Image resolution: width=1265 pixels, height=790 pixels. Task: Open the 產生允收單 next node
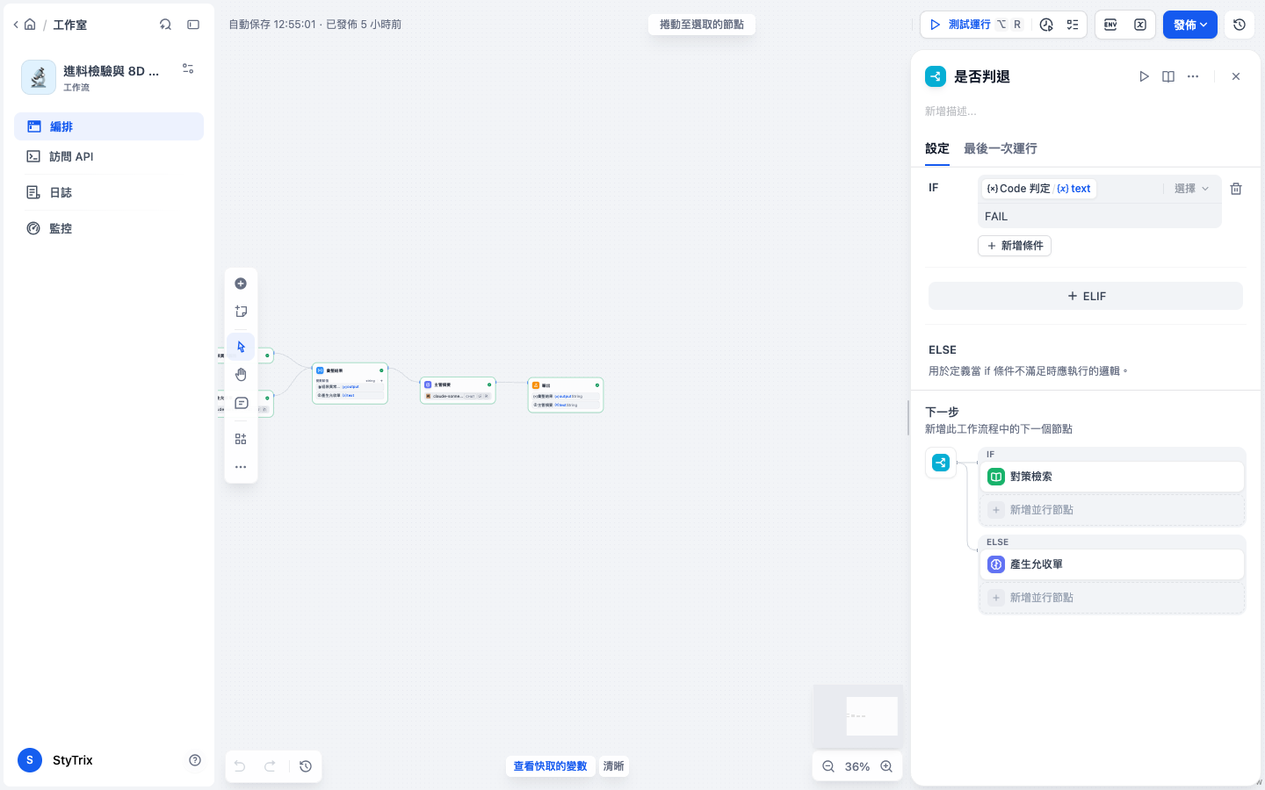1112,564
